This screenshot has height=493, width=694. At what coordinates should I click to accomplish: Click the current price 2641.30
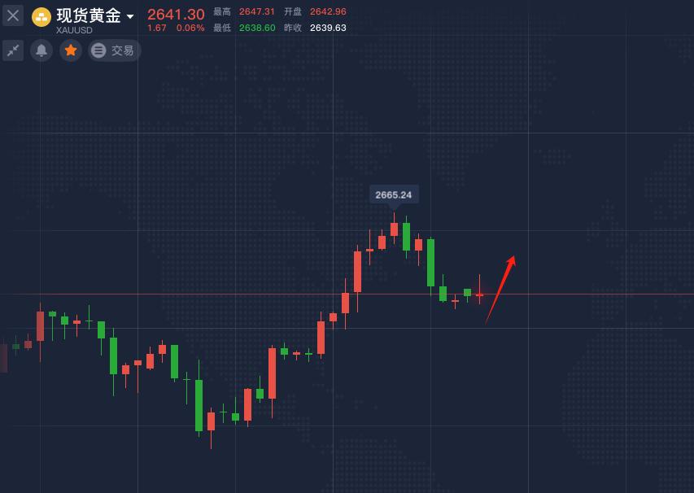pyautogui.click(x=176, y=14)
